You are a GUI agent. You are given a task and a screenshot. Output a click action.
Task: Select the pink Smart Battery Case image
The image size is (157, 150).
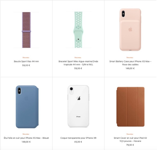point(130,30)
